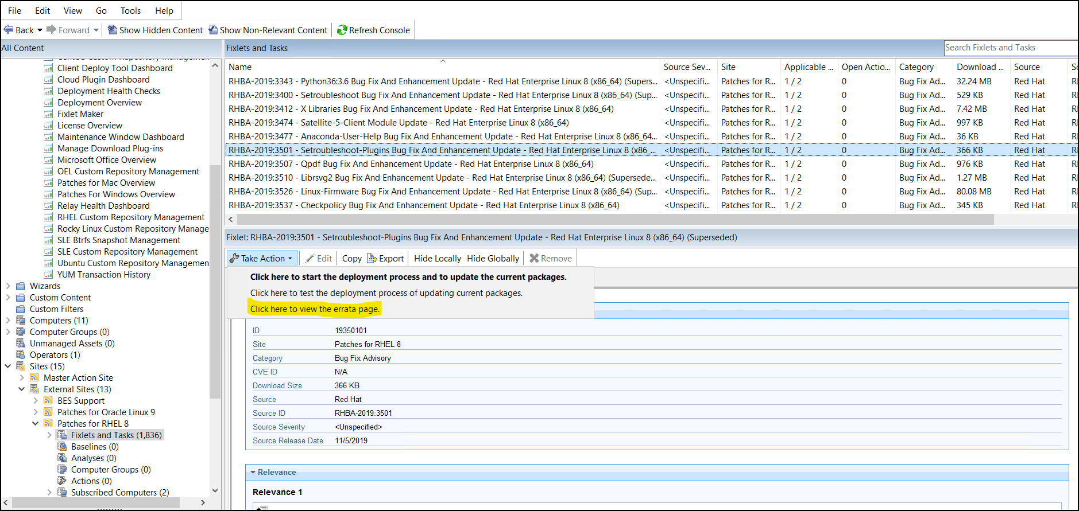Click the Edit pencil icon

pos(310,259)
